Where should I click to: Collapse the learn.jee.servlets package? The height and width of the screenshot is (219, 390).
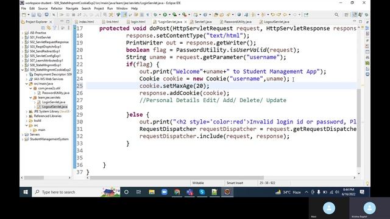tap(31, 97)
